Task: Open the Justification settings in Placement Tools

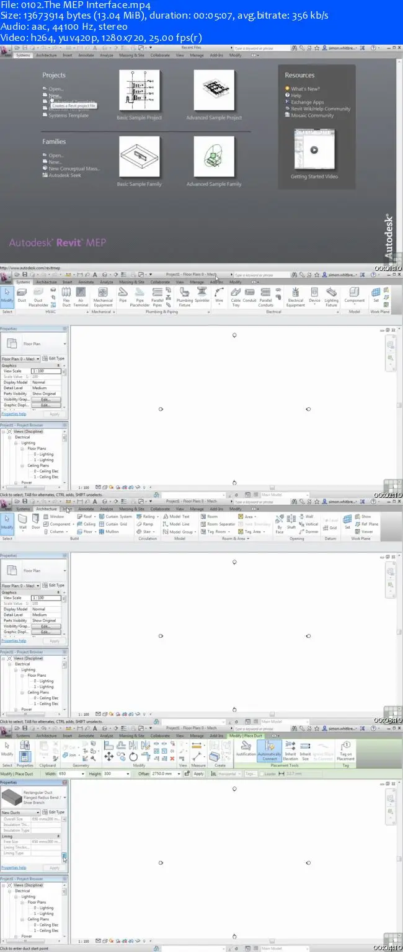Action: point(246,749)
